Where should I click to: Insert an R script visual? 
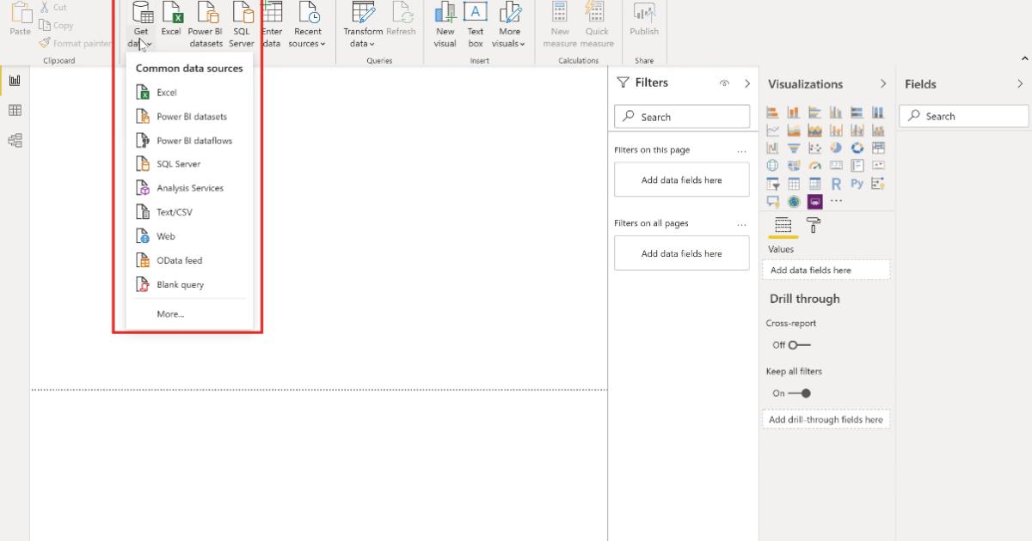[x=835, y=183]
